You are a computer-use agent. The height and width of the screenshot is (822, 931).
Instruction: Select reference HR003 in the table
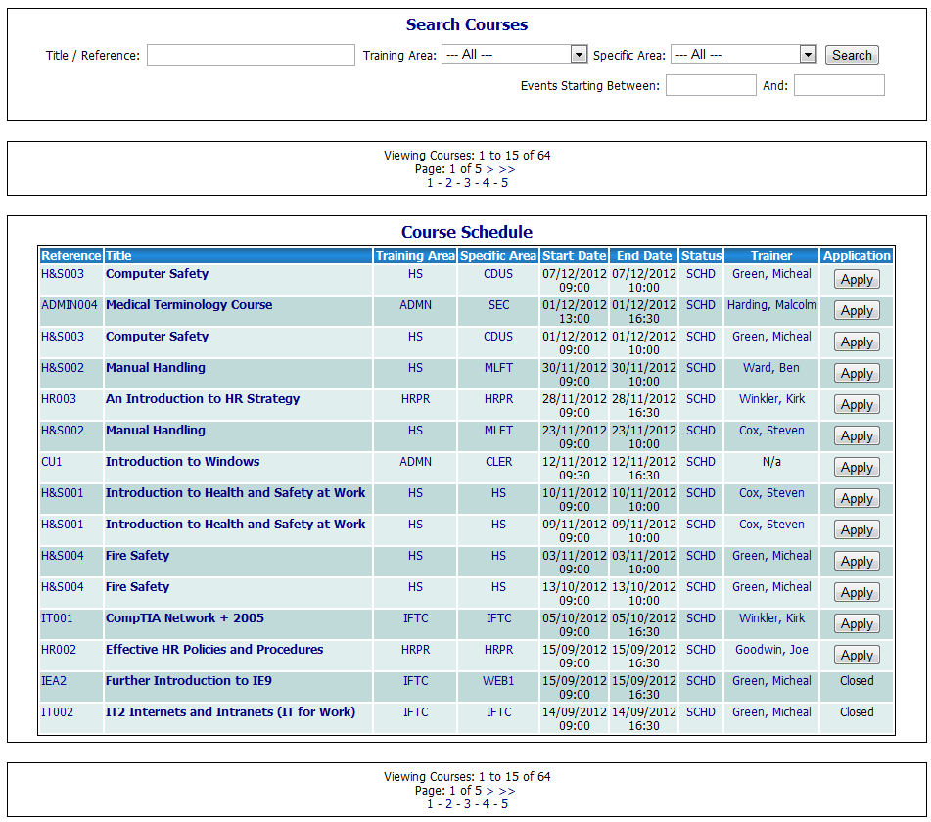point(59,399)
